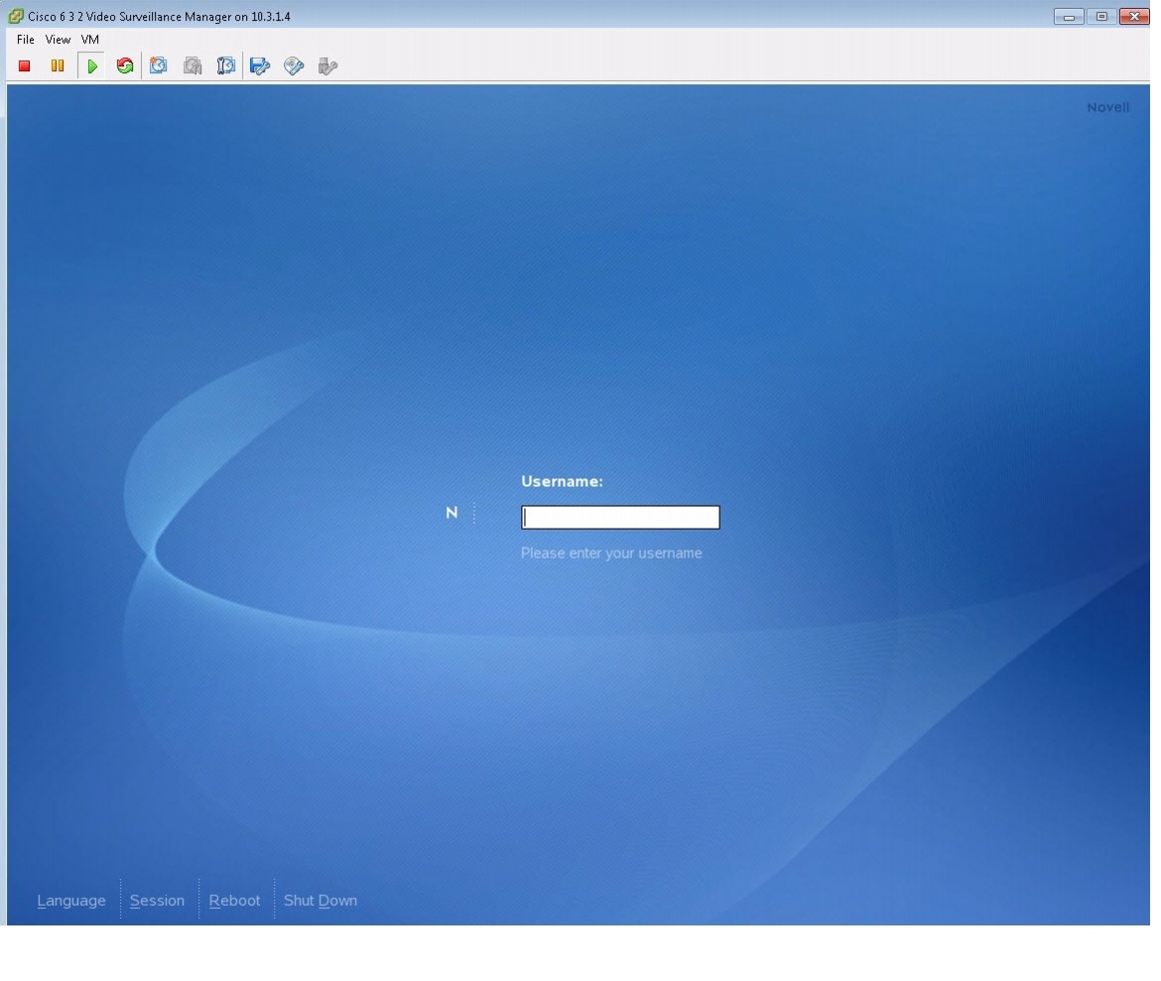Viewport: 1161px width, 981px height.
Task: Power on VM with green play icon
Action: tap(92, 65)
